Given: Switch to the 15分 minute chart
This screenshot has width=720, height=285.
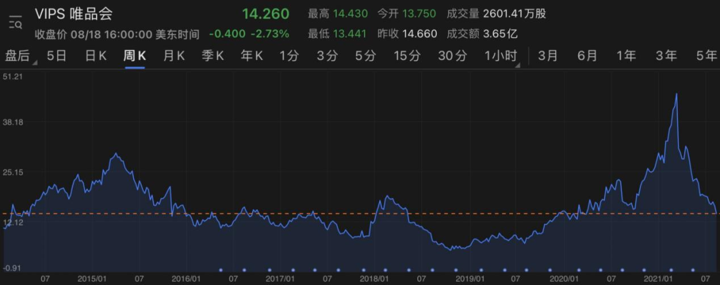Looking at the screenshot, I should click(407, 56).
